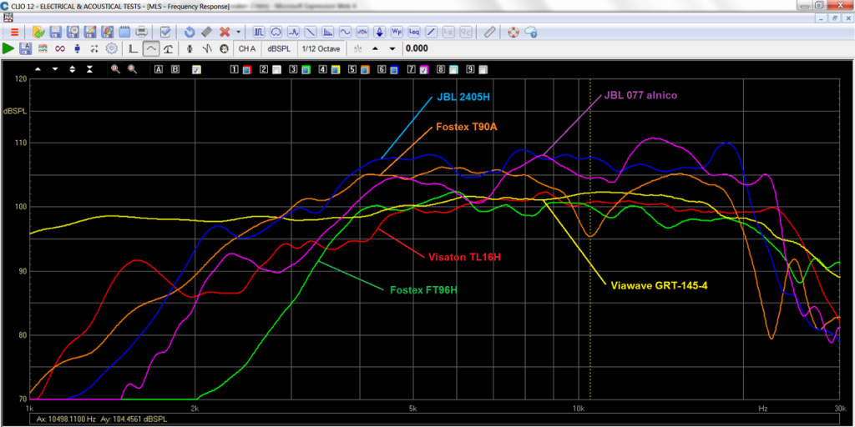Click the zoom out magnifier icon
855x427 pixels.
tap(132, 69)
